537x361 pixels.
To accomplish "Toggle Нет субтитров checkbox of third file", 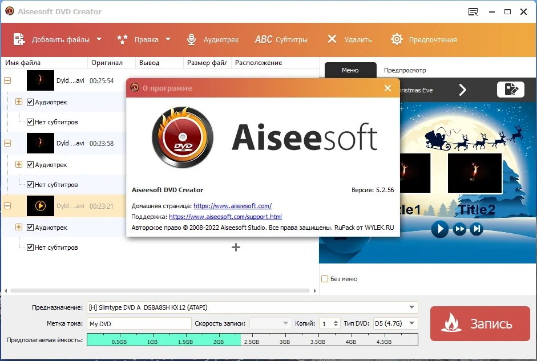I will (x=30, y=247).
